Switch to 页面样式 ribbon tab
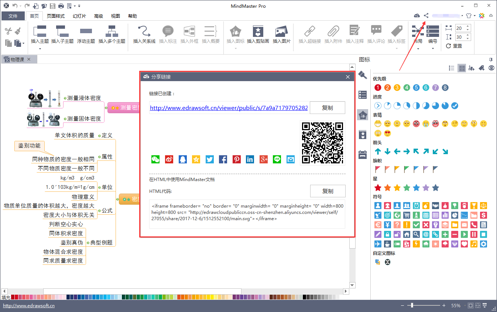497x312 pixels. [56, 16]
